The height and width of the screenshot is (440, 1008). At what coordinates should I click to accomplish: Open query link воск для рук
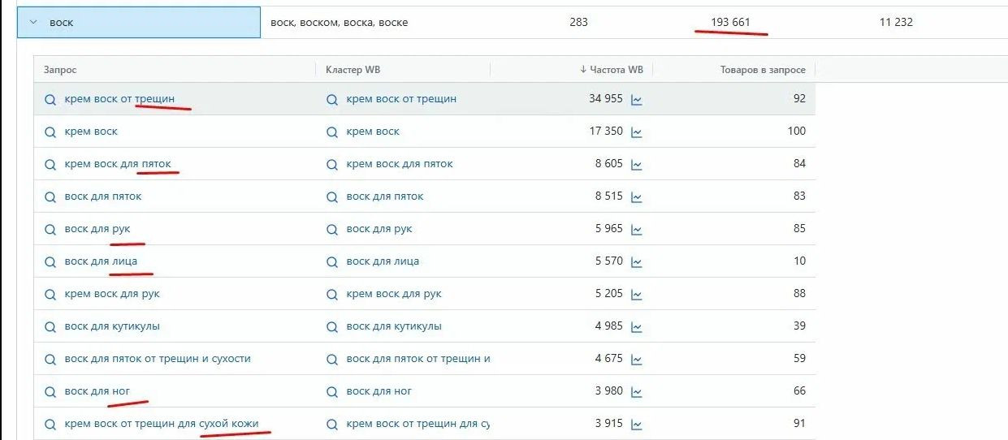click(97, 229)
